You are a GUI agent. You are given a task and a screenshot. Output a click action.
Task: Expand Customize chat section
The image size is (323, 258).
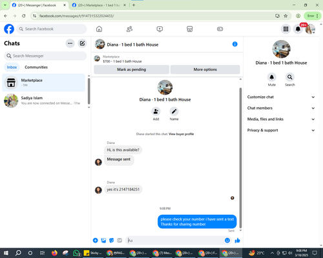coord(281,97)
